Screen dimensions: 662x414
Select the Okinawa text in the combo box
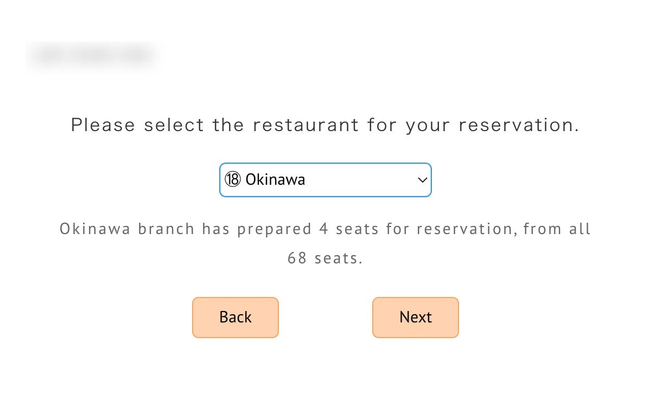(x=275, y=179)
